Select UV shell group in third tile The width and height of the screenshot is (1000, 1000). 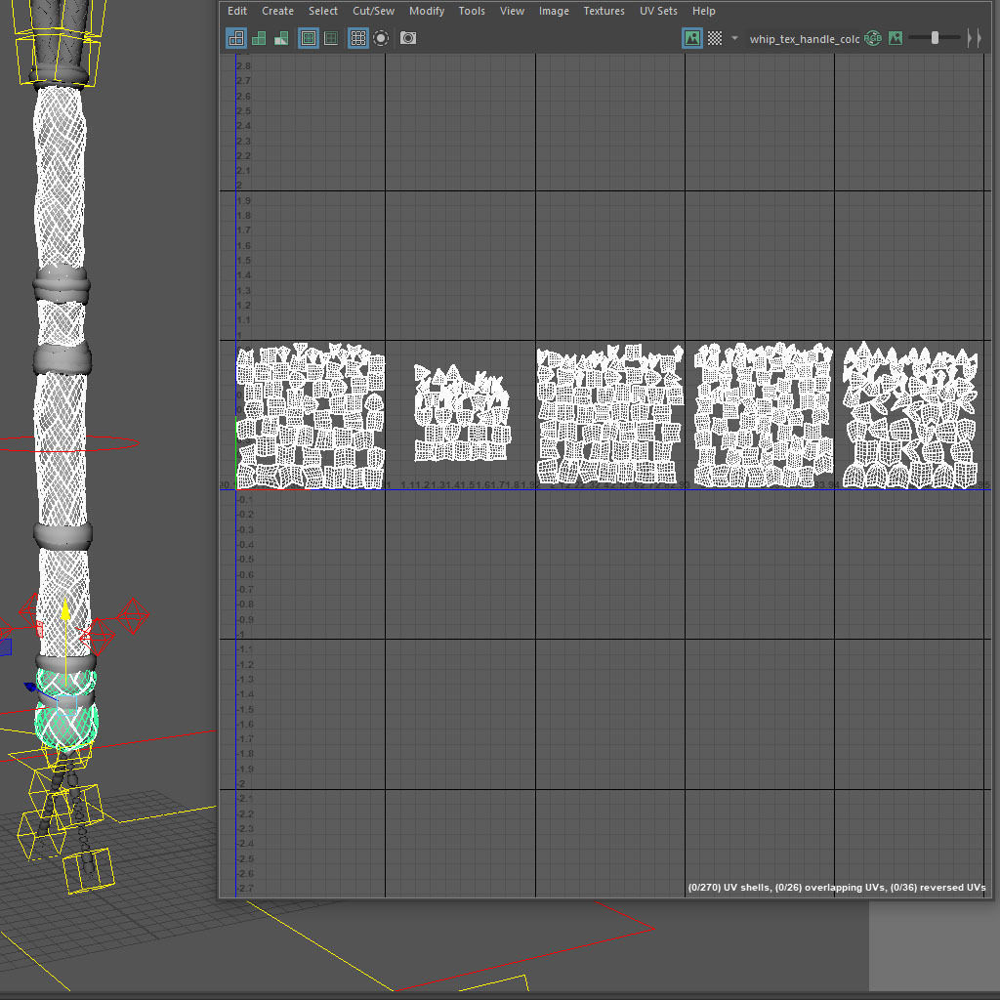[609, 414]
